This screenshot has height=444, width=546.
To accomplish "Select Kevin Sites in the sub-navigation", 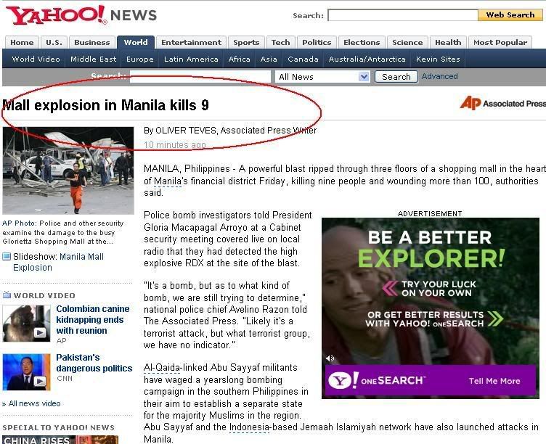I will pos(438,59).
